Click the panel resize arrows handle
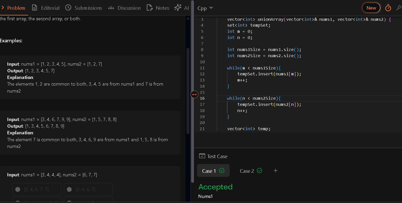The image size is (402, 203). click(x=194, y=95)
